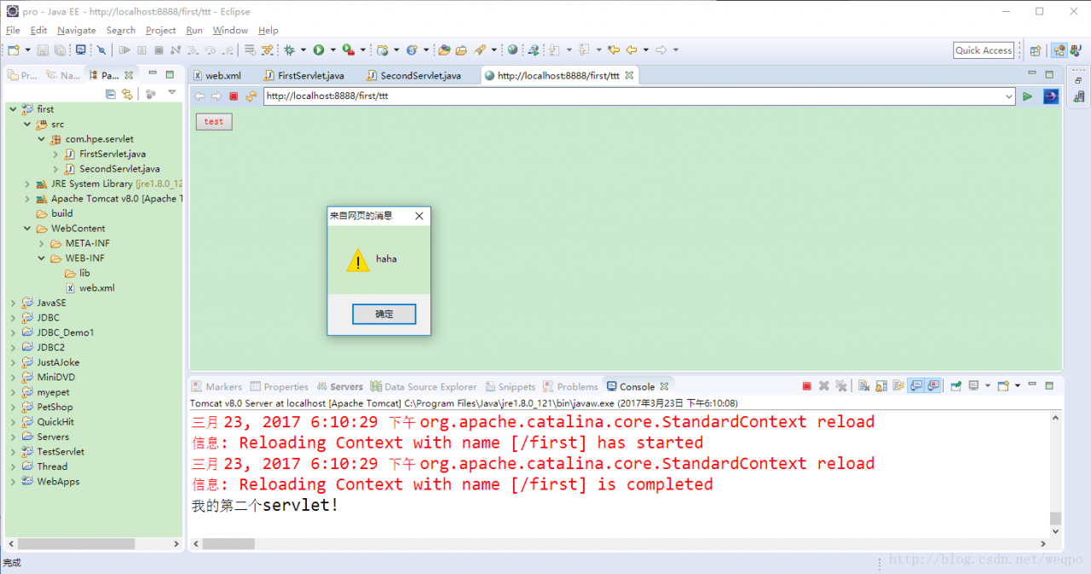Click 确定 button in alert dialog

[384, 314]
